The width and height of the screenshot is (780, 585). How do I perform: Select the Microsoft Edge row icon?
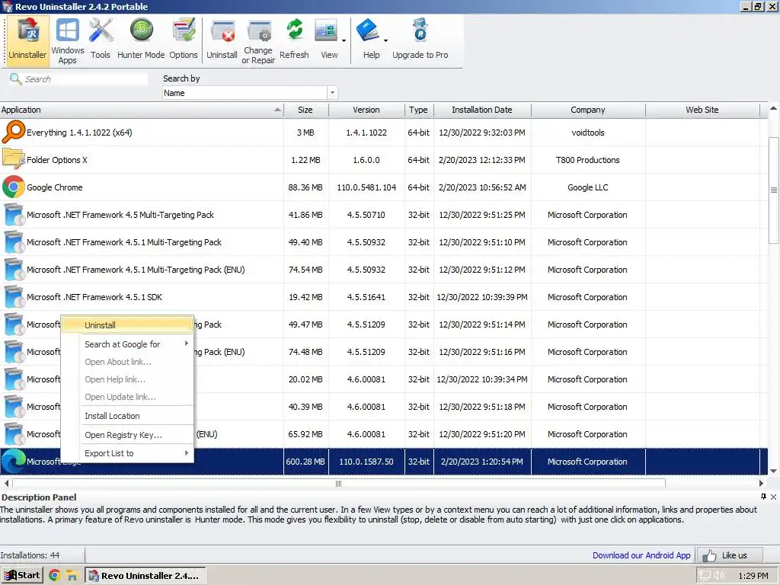tap(14, 461)
